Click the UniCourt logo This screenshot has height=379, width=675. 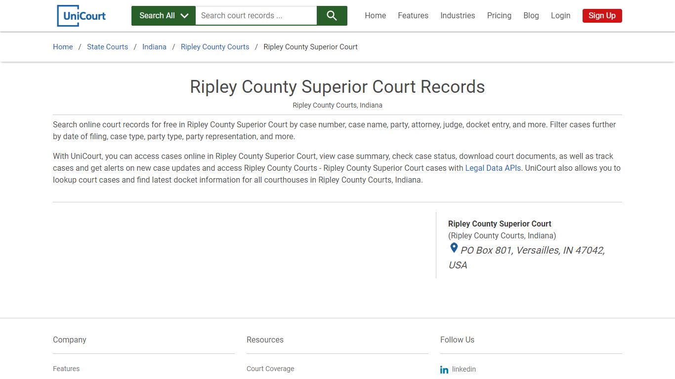point(82,16)
